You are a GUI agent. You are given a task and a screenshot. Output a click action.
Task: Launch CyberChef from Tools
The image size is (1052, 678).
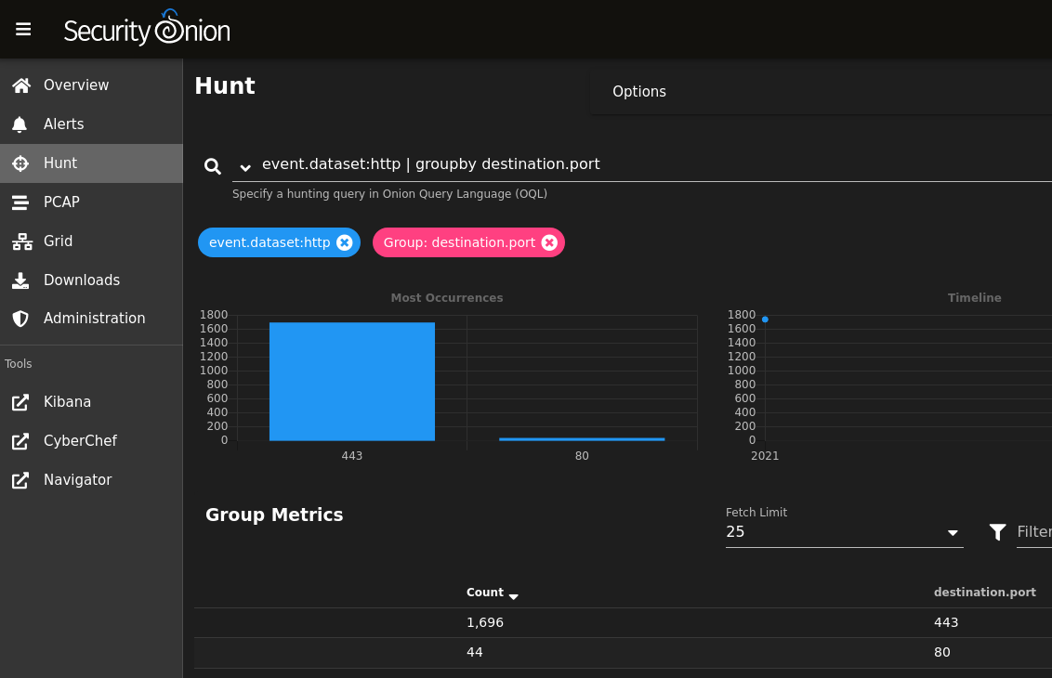tap(91, 440)
